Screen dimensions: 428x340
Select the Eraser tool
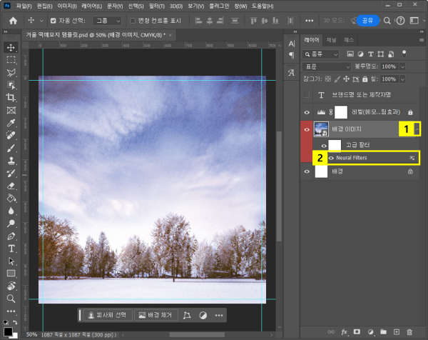[11, 186]
